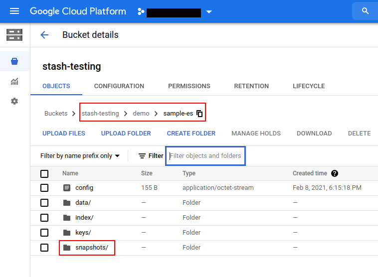Click the Upload Files button
Screen dimensions: 378x277
(x=64, y=134)
